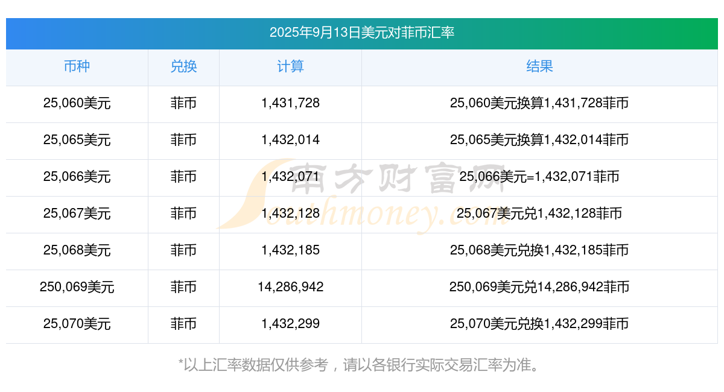Click result '25,068美元兑换1,432,185菲币'
This screenshot has width=724, height=392.
539,250
